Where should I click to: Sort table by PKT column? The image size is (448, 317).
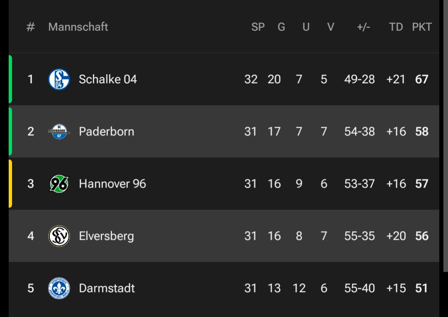[x=422, y=27]
